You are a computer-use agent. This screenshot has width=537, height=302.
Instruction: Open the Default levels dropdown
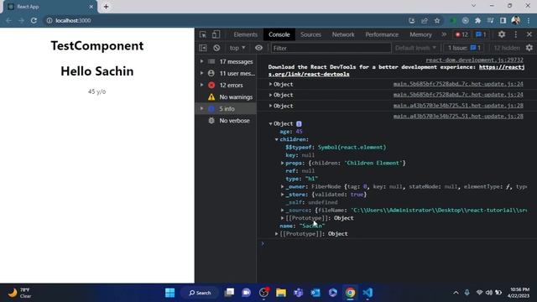coord(415,48)
